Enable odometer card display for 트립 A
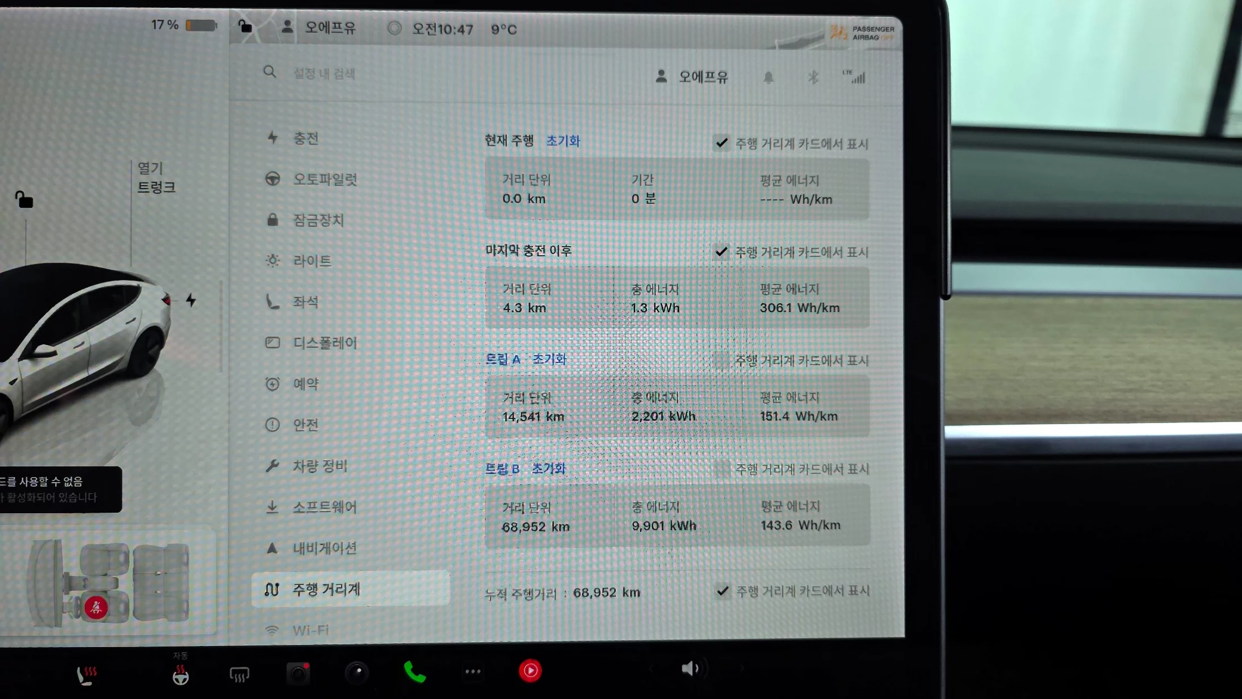This screenshot has width=1242, height=699. [721, 360]
